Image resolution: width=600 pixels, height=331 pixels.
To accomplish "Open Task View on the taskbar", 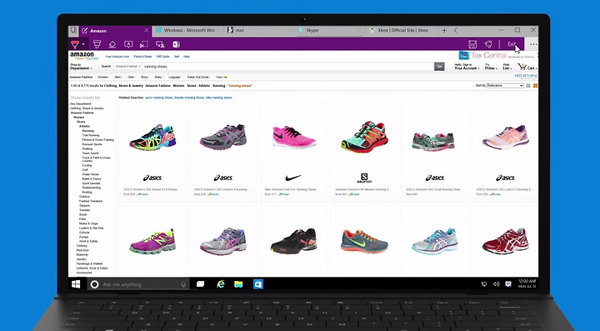I will tap(200, 284).
